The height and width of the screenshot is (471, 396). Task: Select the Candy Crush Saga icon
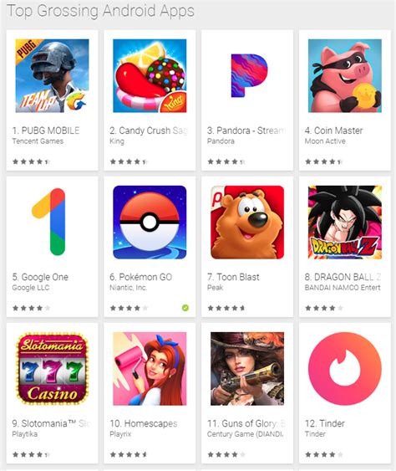[x=150, y=75]
